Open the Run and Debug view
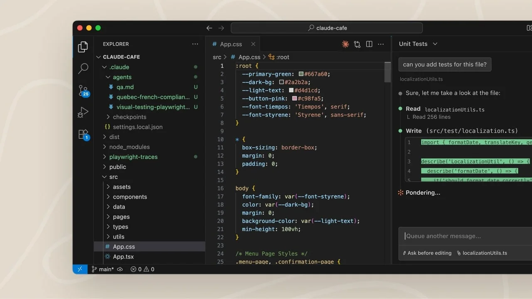532x299 pixels. point(83,113)
